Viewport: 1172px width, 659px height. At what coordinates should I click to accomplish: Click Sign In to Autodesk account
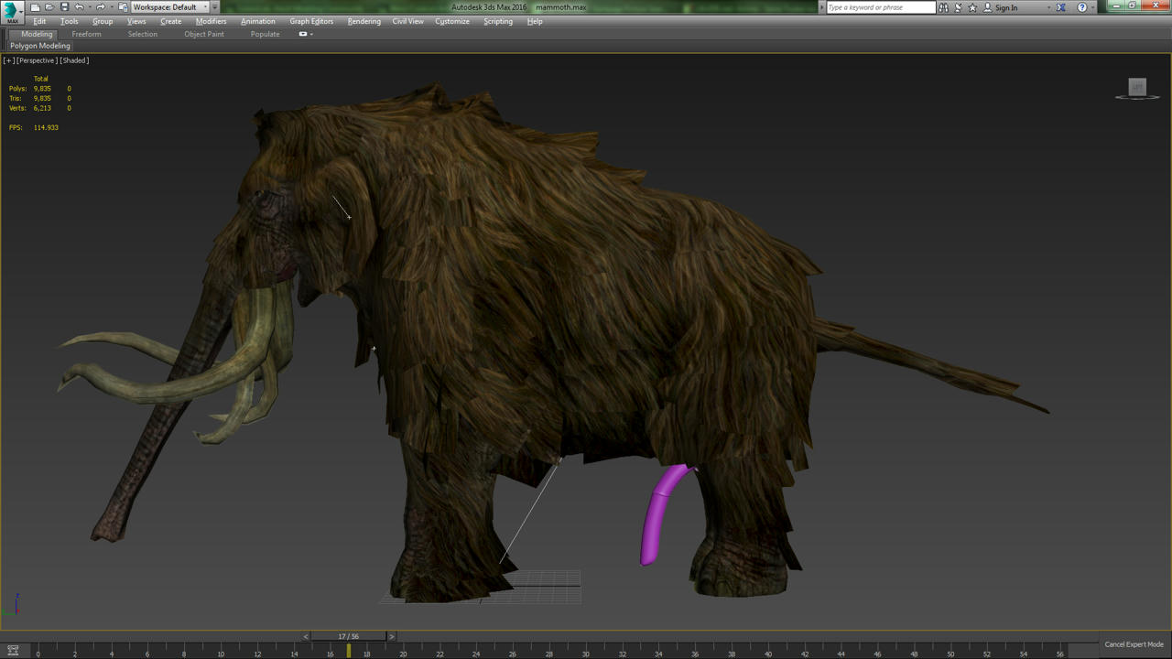coord(1000,7)
